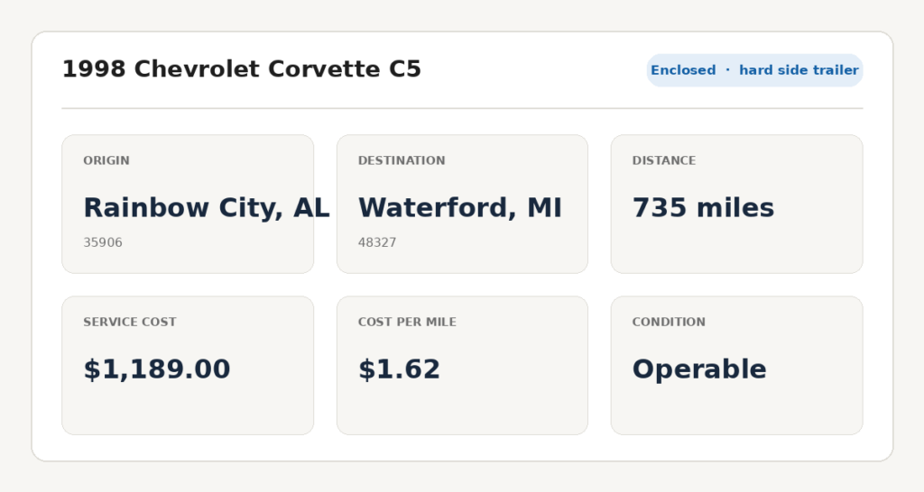This screenshot has height=492, width=924.
Task: Select the Enclosed hard side trailer badge
Action: click(754, 70)
